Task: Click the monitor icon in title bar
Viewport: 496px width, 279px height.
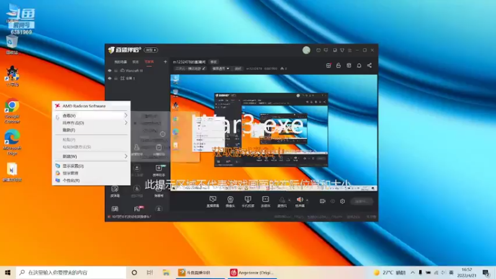Action: click(335, 50)
